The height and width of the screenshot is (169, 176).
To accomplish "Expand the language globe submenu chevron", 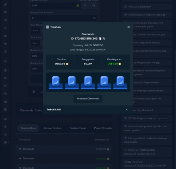I will (x=8, y=142).
